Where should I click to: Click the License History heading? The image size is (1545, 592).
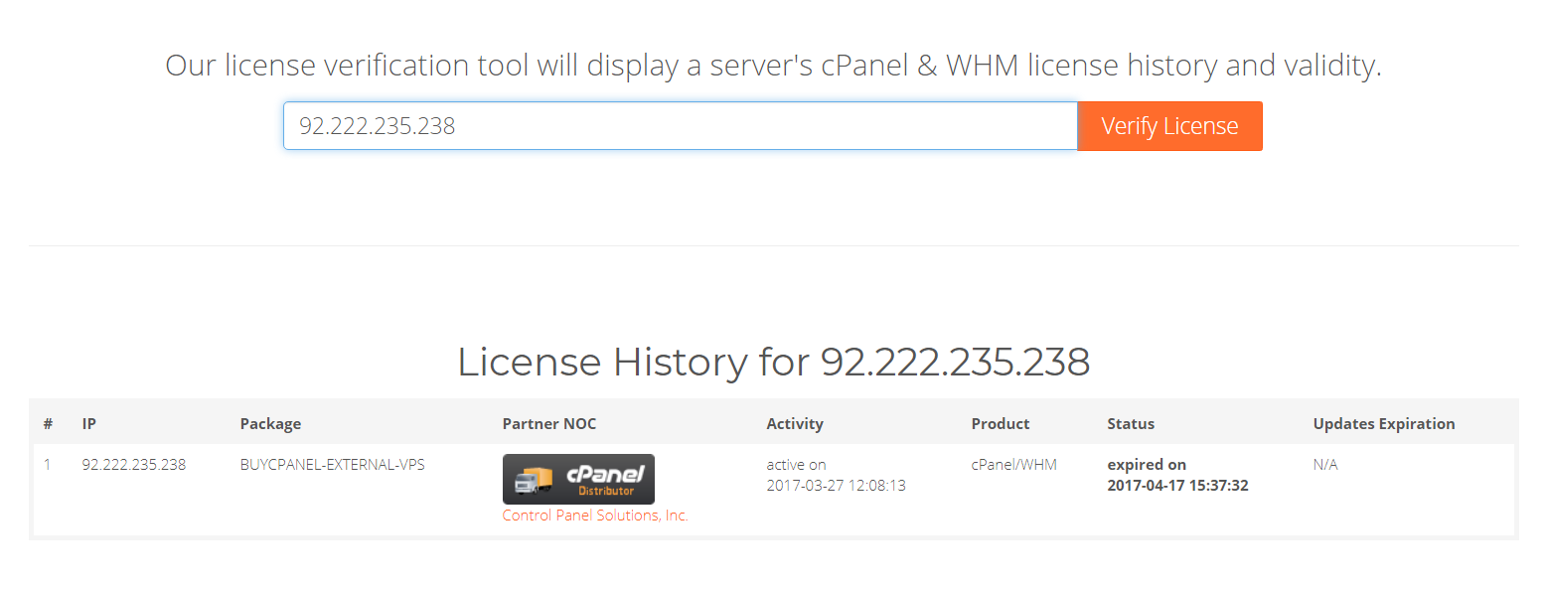[773, 362]
